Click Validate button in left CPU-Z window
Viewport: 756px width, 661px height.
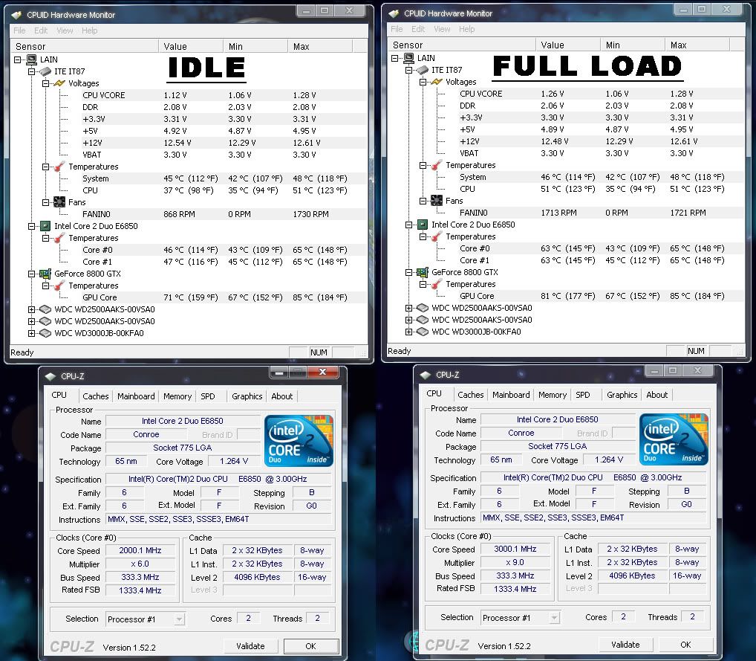[x=251, y=646]
